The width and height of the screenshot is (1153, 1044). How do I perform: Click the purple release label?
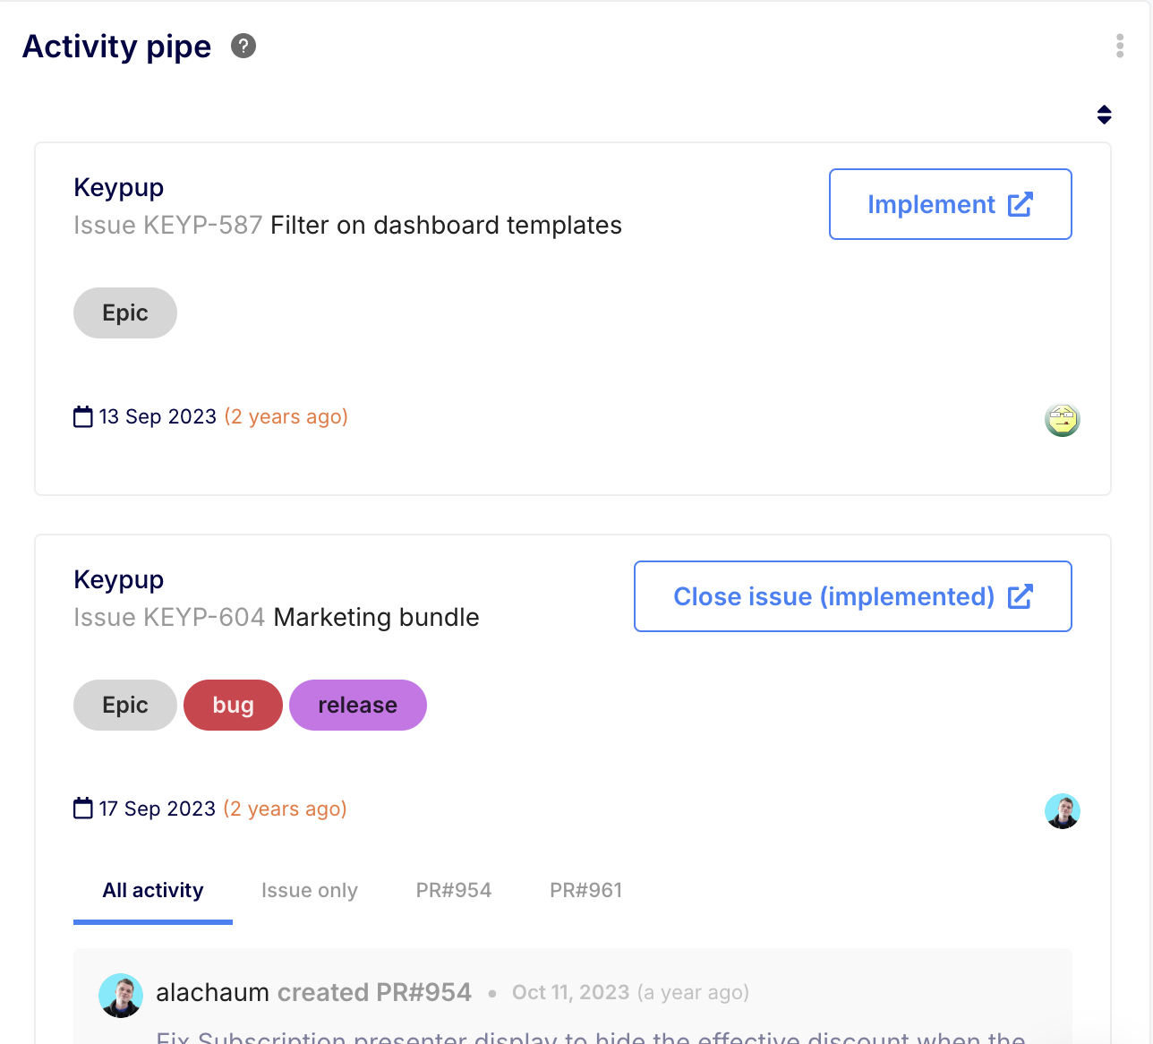point(357,705)
